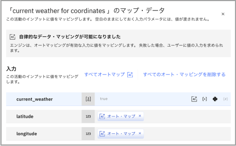The width and height of the screenshot is (236, 146).
Task: Click すべてオートマップ link
Action: tap(105, 74)
